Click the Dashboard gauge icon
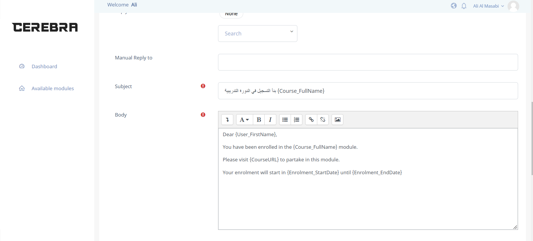The width and height of the screenshot is (533, 241). 22,66
